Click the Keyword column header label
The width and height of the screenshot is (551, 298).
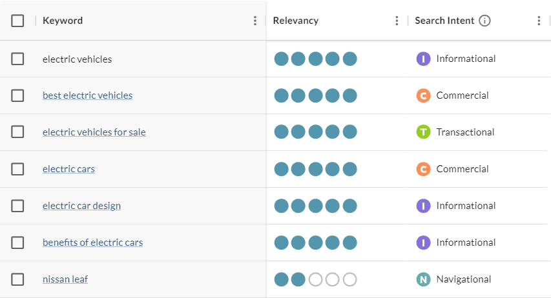click(63, 21)
